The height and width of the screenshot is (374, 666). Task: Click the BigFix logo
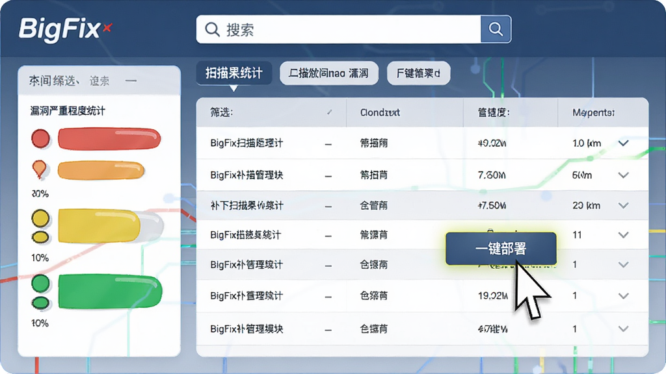pyautogui.click(x=65, y=29)
